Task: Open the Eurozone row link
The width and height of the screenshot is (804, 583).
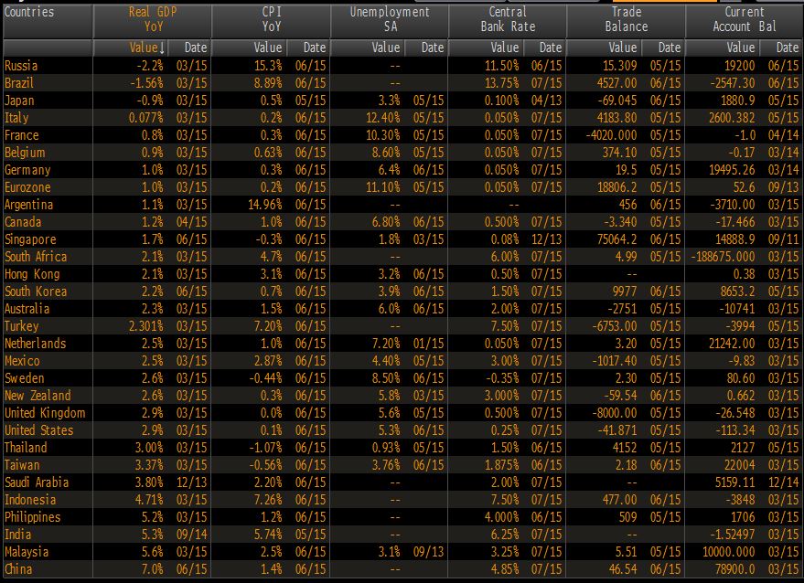Action: (27, 187)
